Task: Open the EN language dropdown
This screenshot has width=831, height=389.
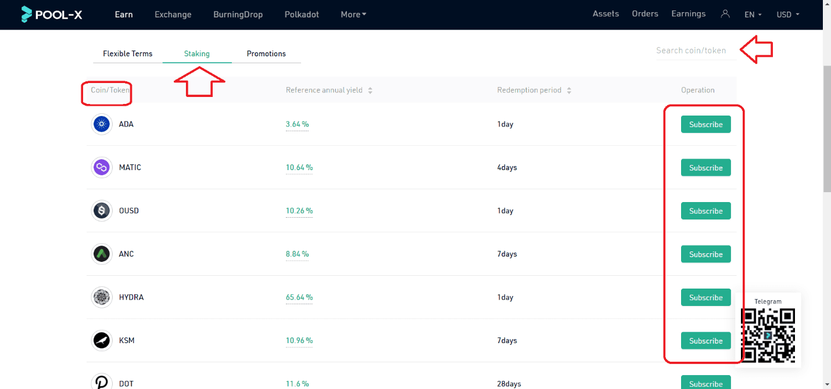Action: coord(753,15)
